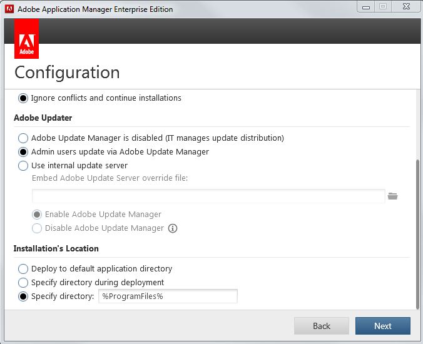Select Specify directory during deployment
423x344 pixels.
point(23,283)
